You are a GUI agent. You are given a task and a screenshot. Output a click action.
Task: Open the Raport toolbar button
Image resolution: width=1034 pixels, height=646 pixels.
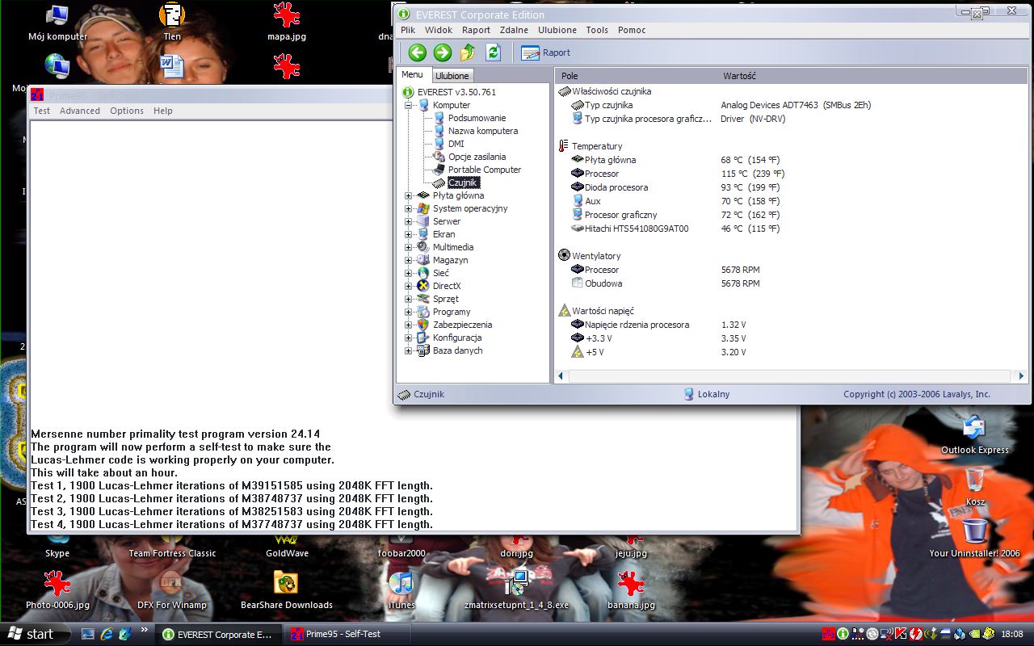(546, 52)
